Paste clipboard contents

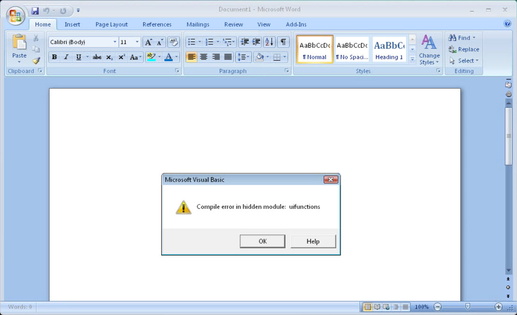click(x=19, y=48)
